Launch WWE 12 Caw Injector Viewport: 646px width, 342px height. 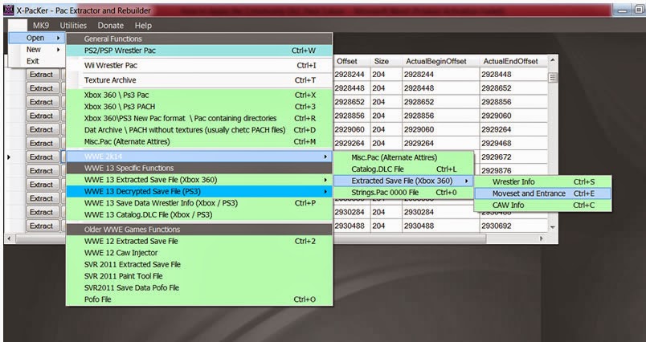tap(199, 253)
